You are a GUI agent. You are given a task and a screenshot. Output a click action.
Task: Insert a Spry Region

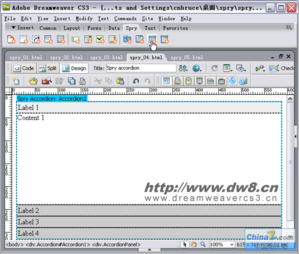pos(23,39)
